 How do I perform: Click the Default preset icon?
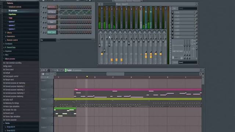[4, 73]
